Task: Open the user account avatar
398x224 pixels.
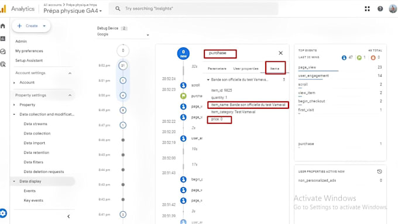Action: pyautogui.click(x=393, y=9)
